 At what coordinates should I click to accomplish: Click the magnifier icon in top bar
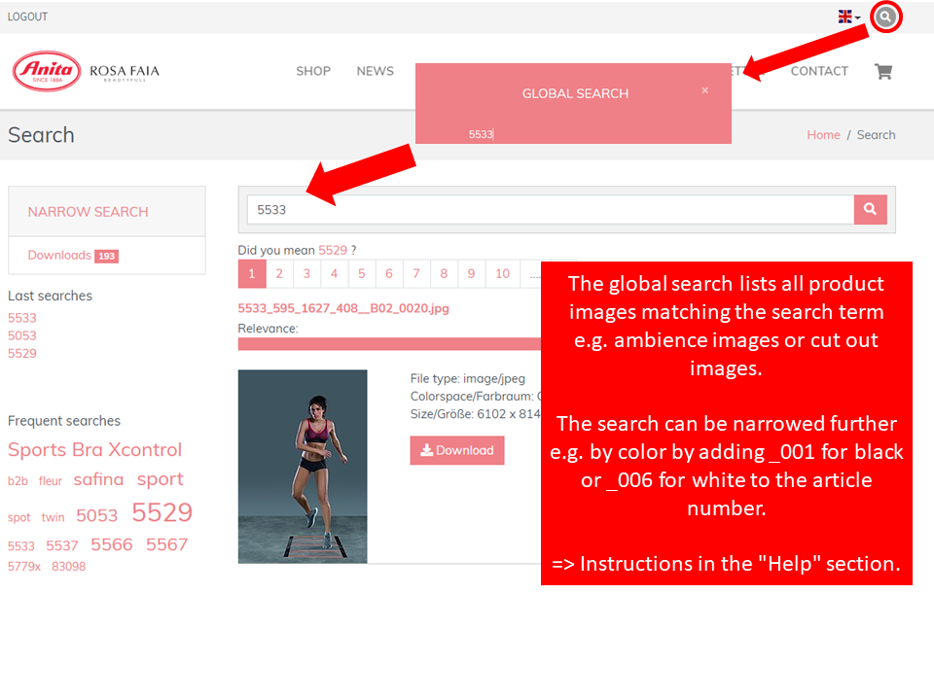[x=885, y=17]
